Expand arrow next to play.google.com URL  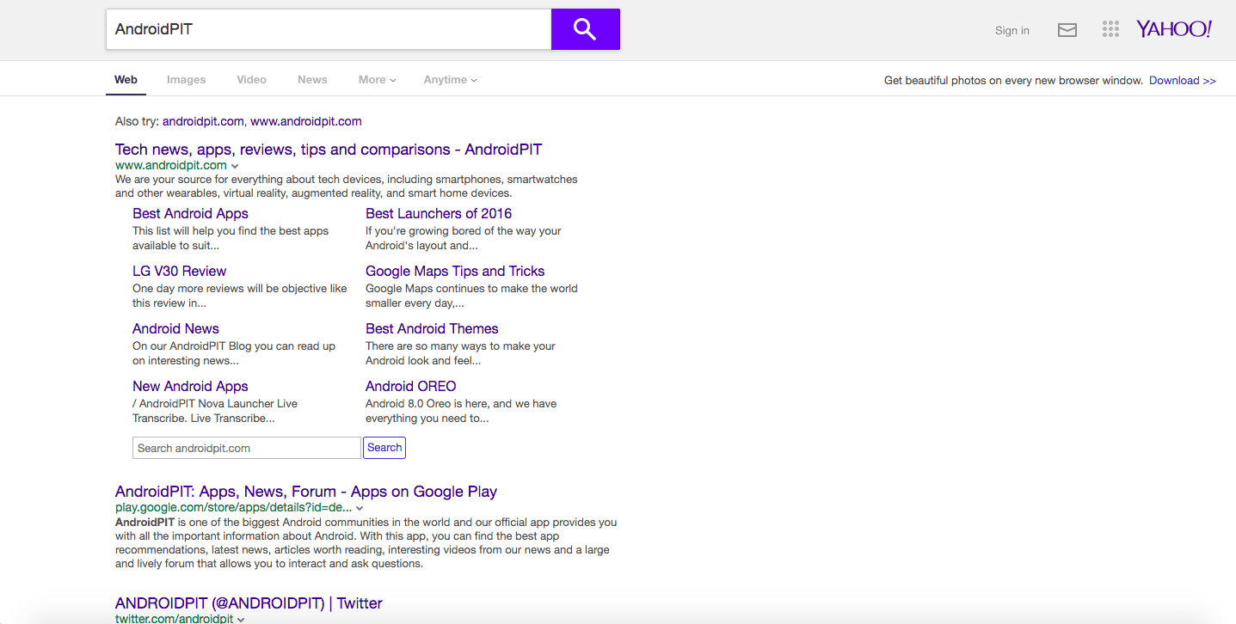pyautogui.click(x=360, y=508)
